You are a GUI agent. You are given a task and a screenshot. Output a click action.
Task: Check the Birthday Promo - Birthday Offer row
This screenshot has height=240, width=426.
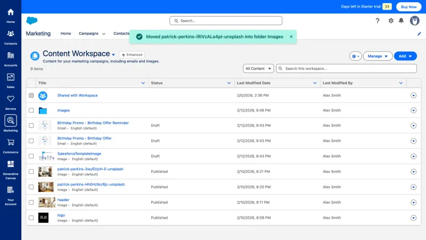pyautogui.click(x=31, y=141)
